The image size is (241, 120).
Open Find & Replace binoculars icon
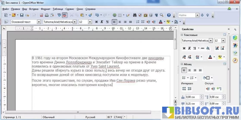pos(135,15)
